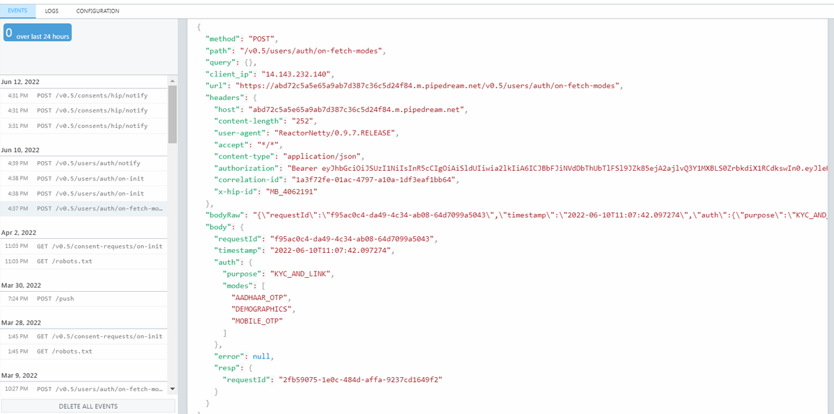
Task: Click the scroll-up arrow of the events list
Action: point(172,81)
